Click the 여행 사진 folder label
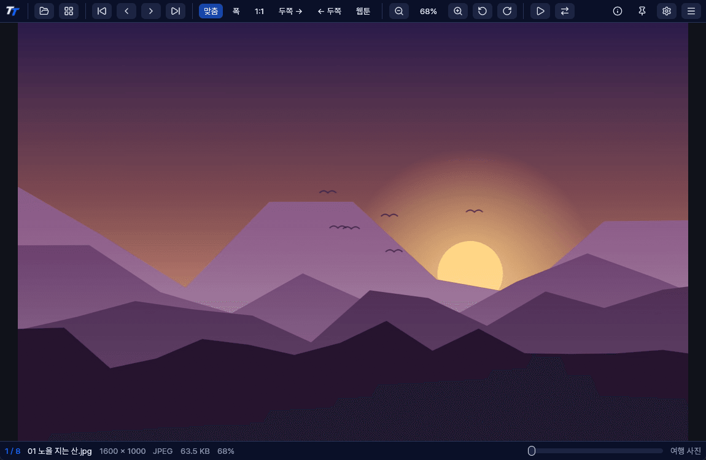Screen dimensions: 706x460 (x=685, y=451)
